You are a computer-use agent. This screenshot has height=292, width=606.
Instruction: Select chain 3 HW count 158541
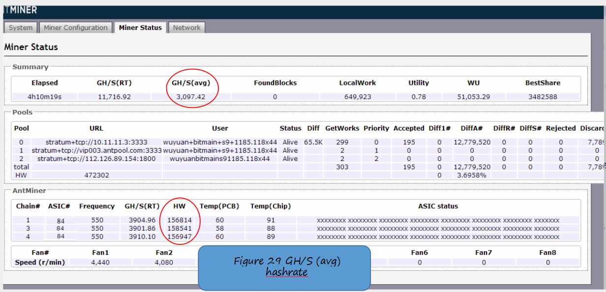coord(180,228)
